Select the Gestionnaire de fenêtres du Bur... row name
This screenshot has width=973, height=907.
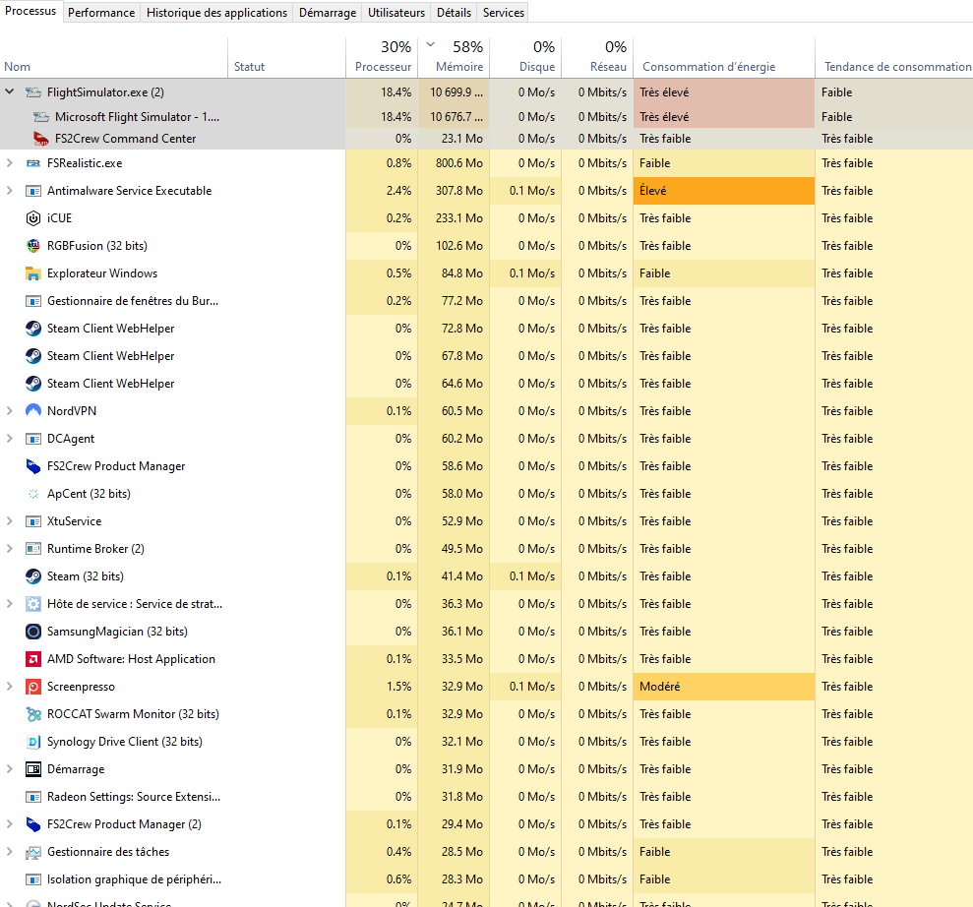tap(133, 301)
